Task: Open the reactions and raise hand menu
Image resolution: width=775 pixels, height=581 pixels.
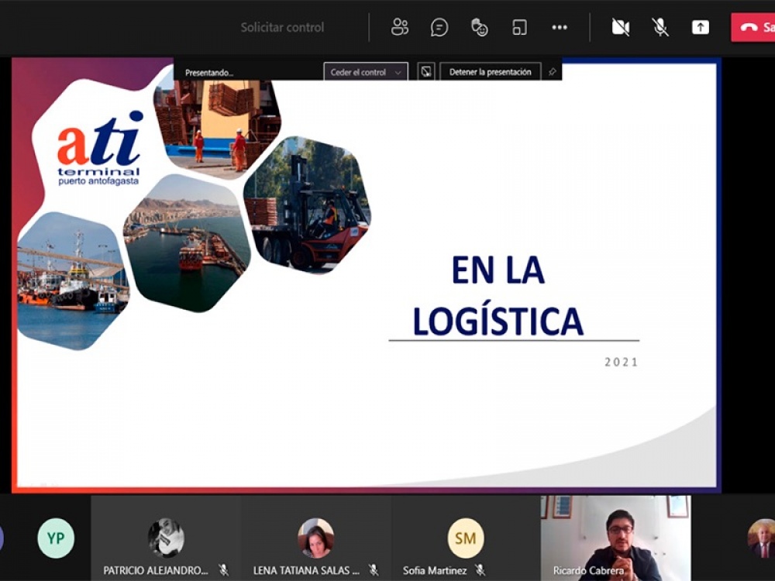Action: (480, 27)
